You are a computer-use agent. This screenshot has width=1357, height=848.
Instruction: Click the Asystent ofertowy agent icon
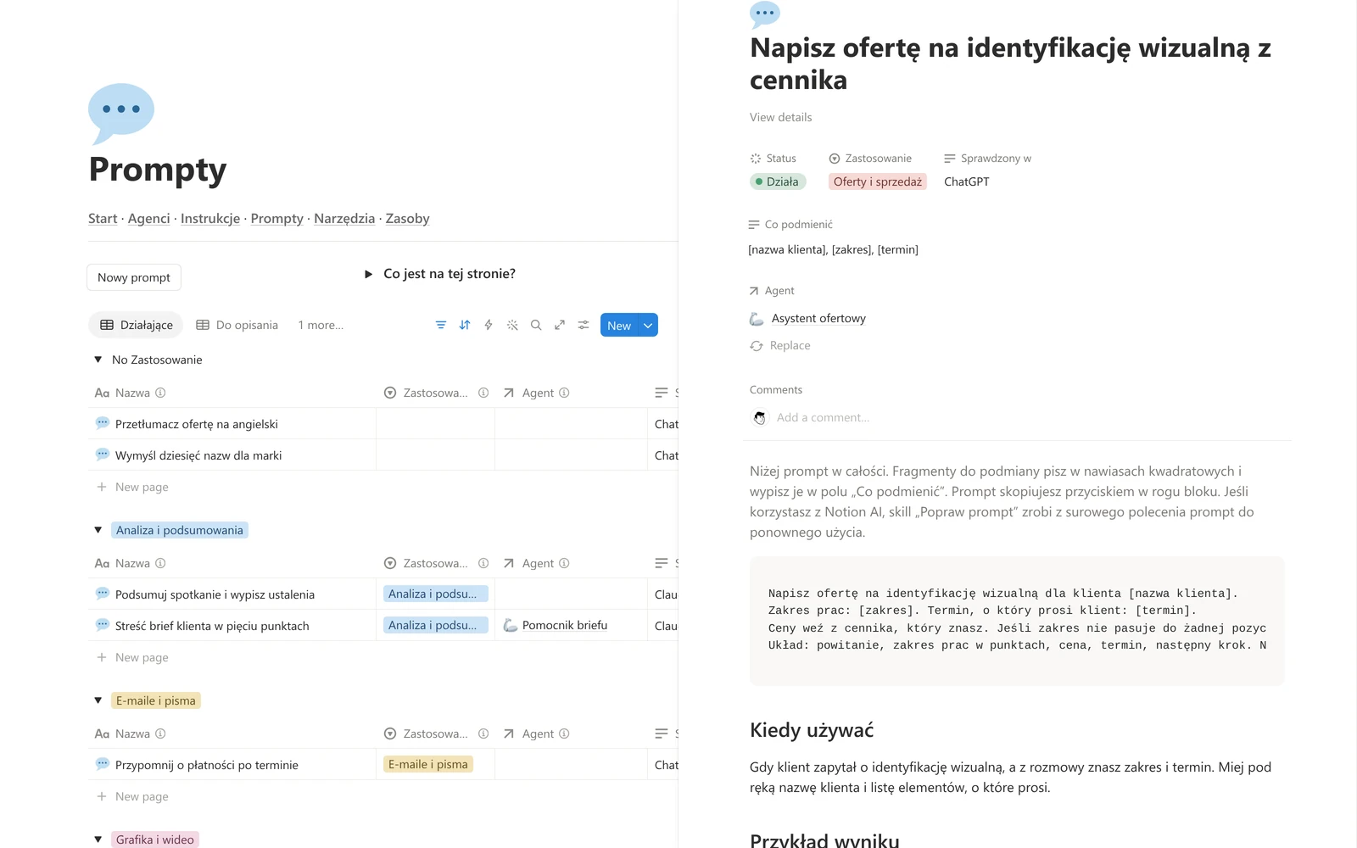pos(757,319)
